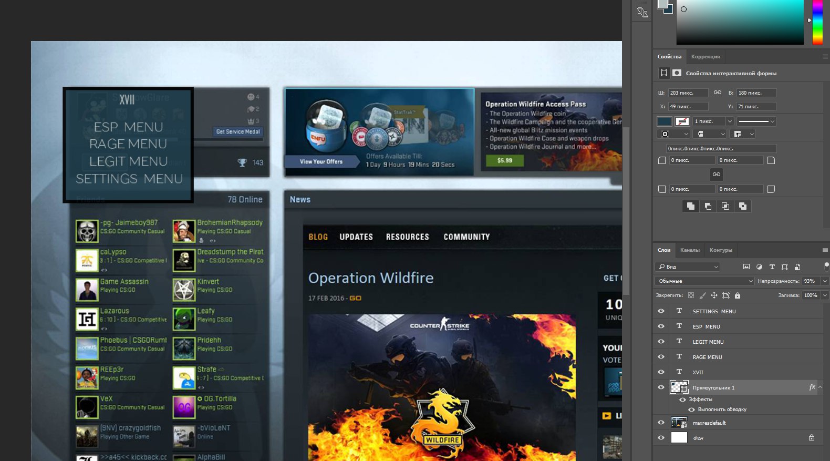830x461 pixels.
Task: Lock position move icon
Action: 714,295
